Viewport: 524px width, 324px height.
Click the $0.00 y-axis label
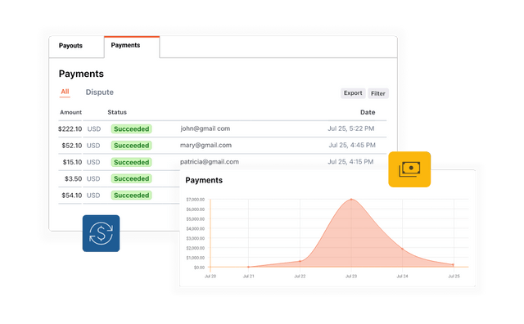(x=199, y=268)
